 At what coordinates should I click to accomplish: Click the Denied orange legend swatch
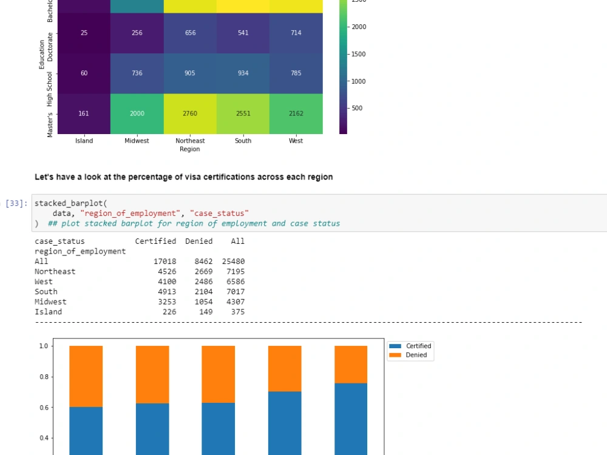pos(395,355)
